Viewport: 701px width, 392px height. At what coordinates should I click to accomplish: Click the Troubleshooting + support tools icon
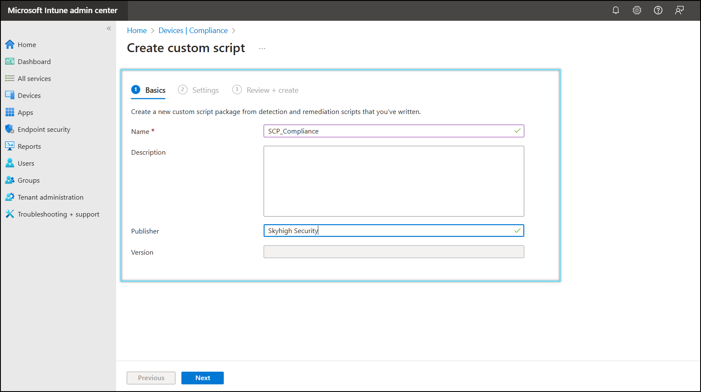point(10,214)
